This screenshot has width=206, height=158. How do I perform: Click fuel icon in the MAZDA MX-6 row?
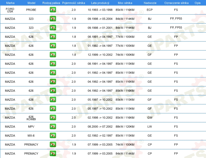click(53, 136)
